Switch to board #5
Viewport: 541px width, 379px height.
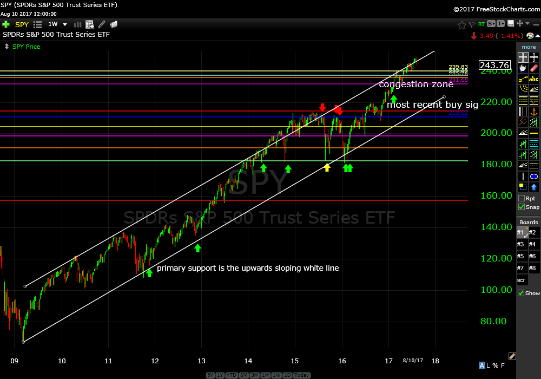coord(521,256)
